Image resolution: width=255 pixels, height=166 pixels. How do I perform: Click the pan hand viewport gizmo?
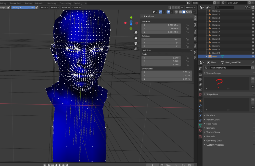pyautogui.click(x=136, y=38)
